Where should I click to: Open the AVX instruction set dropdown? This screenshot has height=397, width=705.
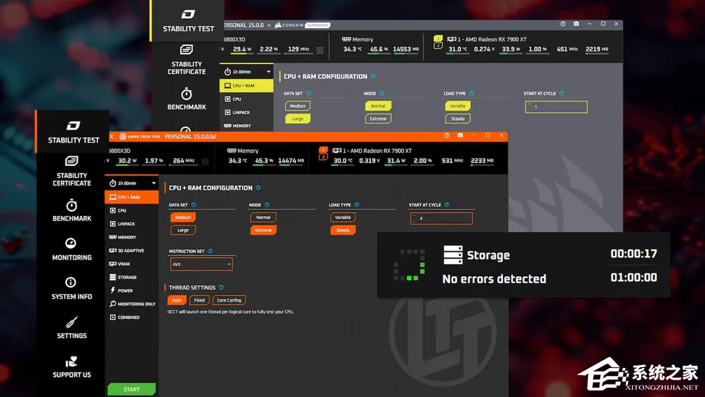[201, 265]
